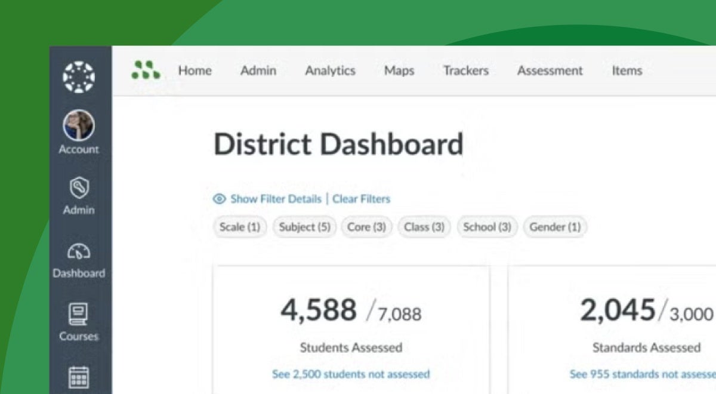Open the Scale (1) filter chip

[240, 227]
